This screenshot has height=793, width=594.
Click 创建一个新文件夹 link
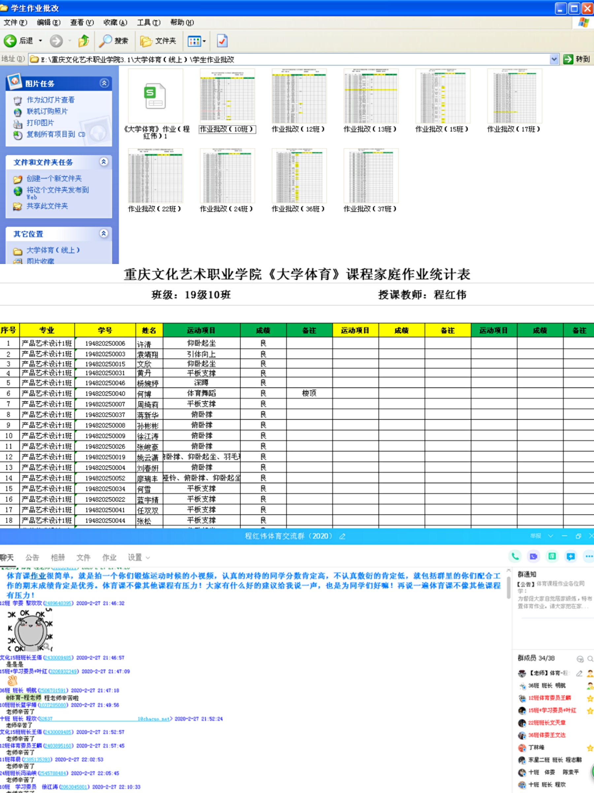[54, 178]
